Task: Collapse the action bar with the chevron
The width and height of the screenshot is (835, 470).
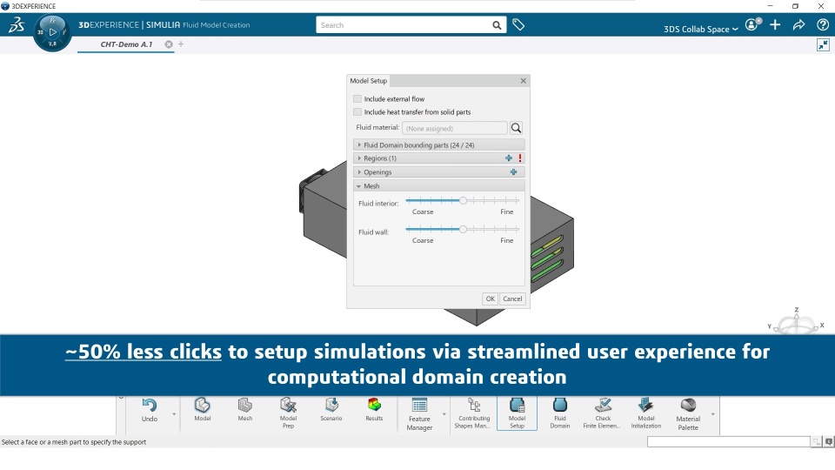Action: click(x=121, y=398)
